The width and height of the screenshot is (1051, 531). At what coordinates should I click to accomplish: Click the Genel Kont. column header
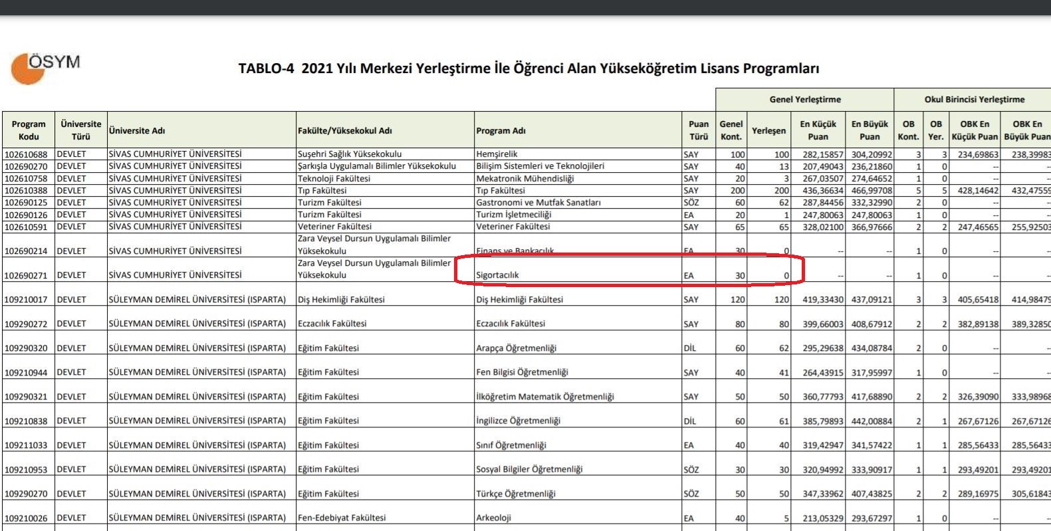731,130
